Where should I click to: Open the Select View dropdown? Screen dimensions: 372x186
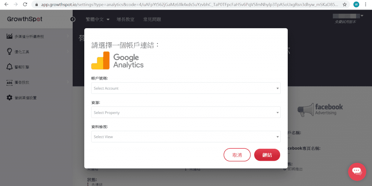click(186, 136)
